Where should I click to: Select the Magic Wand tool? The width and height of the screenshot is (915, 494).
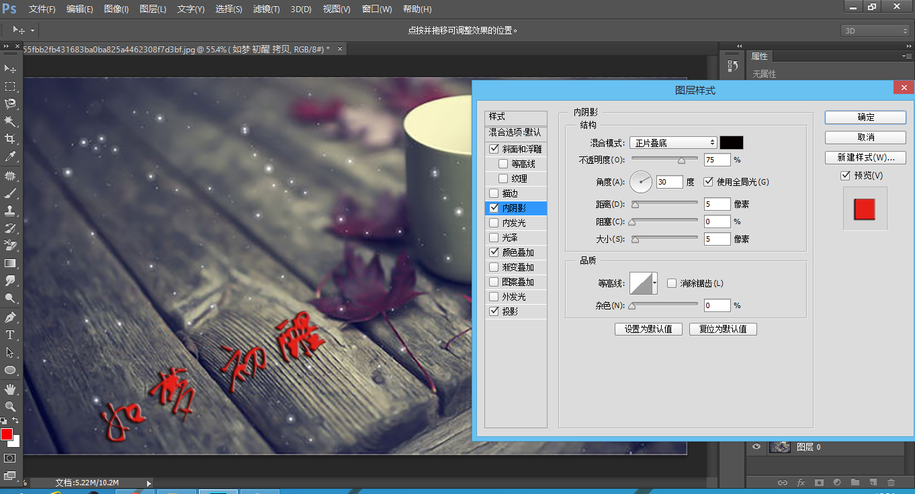[10, 121]
